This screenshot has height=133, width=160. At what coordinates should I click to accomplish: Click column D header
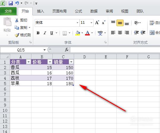(84, 57)
